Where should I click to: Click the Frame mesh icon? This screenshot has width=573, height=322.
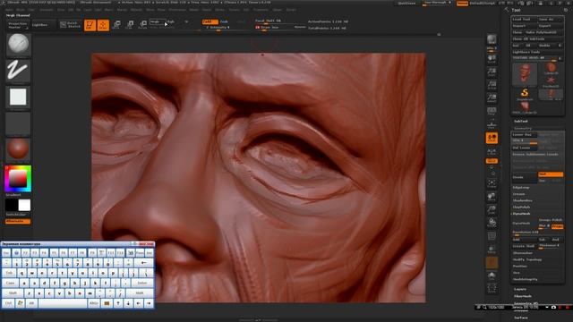492,183
